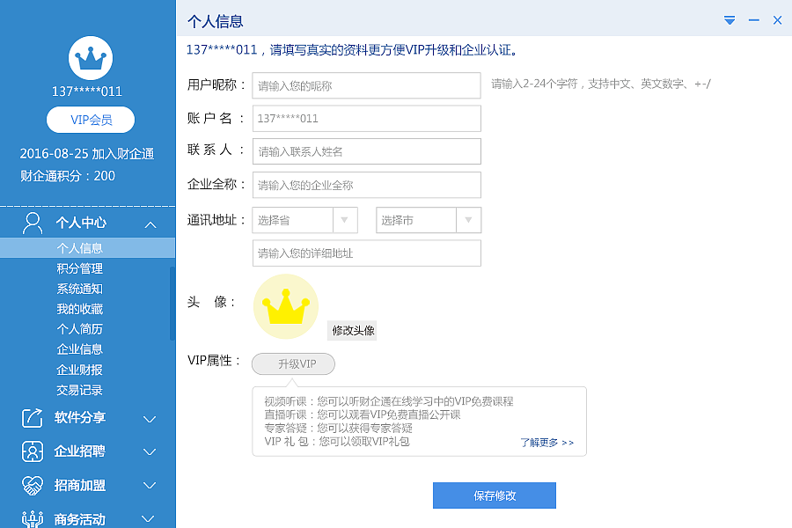Click the 用户昵称 nickname input field
Viewport: 792px width, 528px height.
(366, 85)
